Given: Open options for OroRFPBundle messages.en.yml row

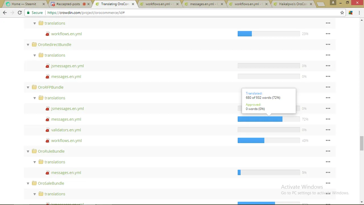Looking at the screenshot, I should [x=328, y=119].
